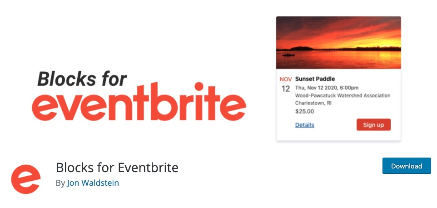Click the date number 12
The image size is (437, 208).
(286, 89)
